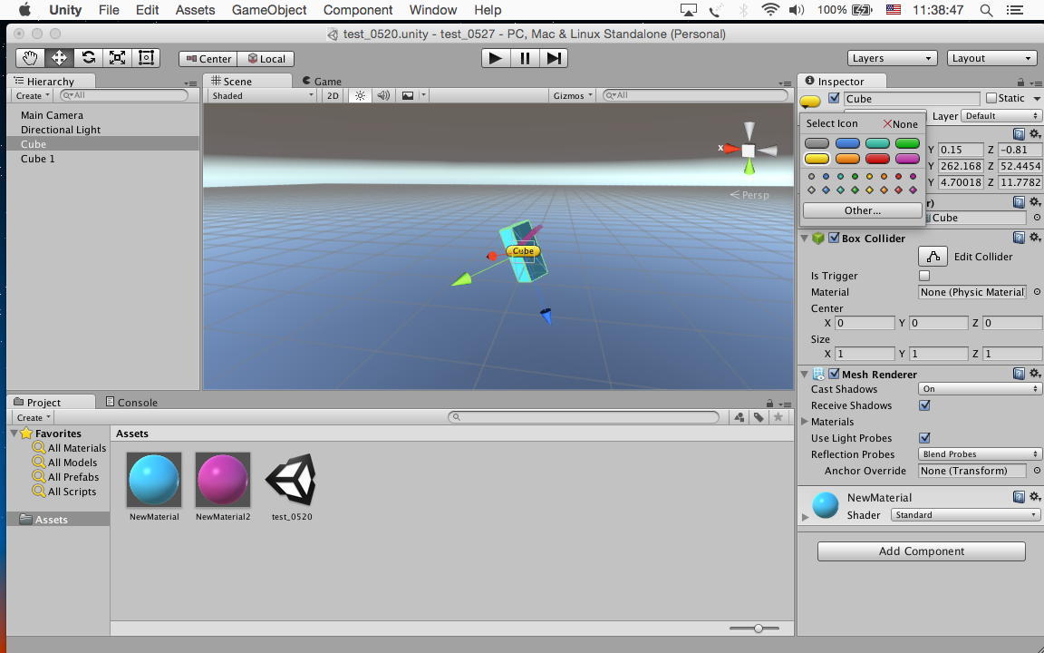Select the Scale tool
The height and width of the screenshot is (653, 1044).
click(x=117, y=58)
